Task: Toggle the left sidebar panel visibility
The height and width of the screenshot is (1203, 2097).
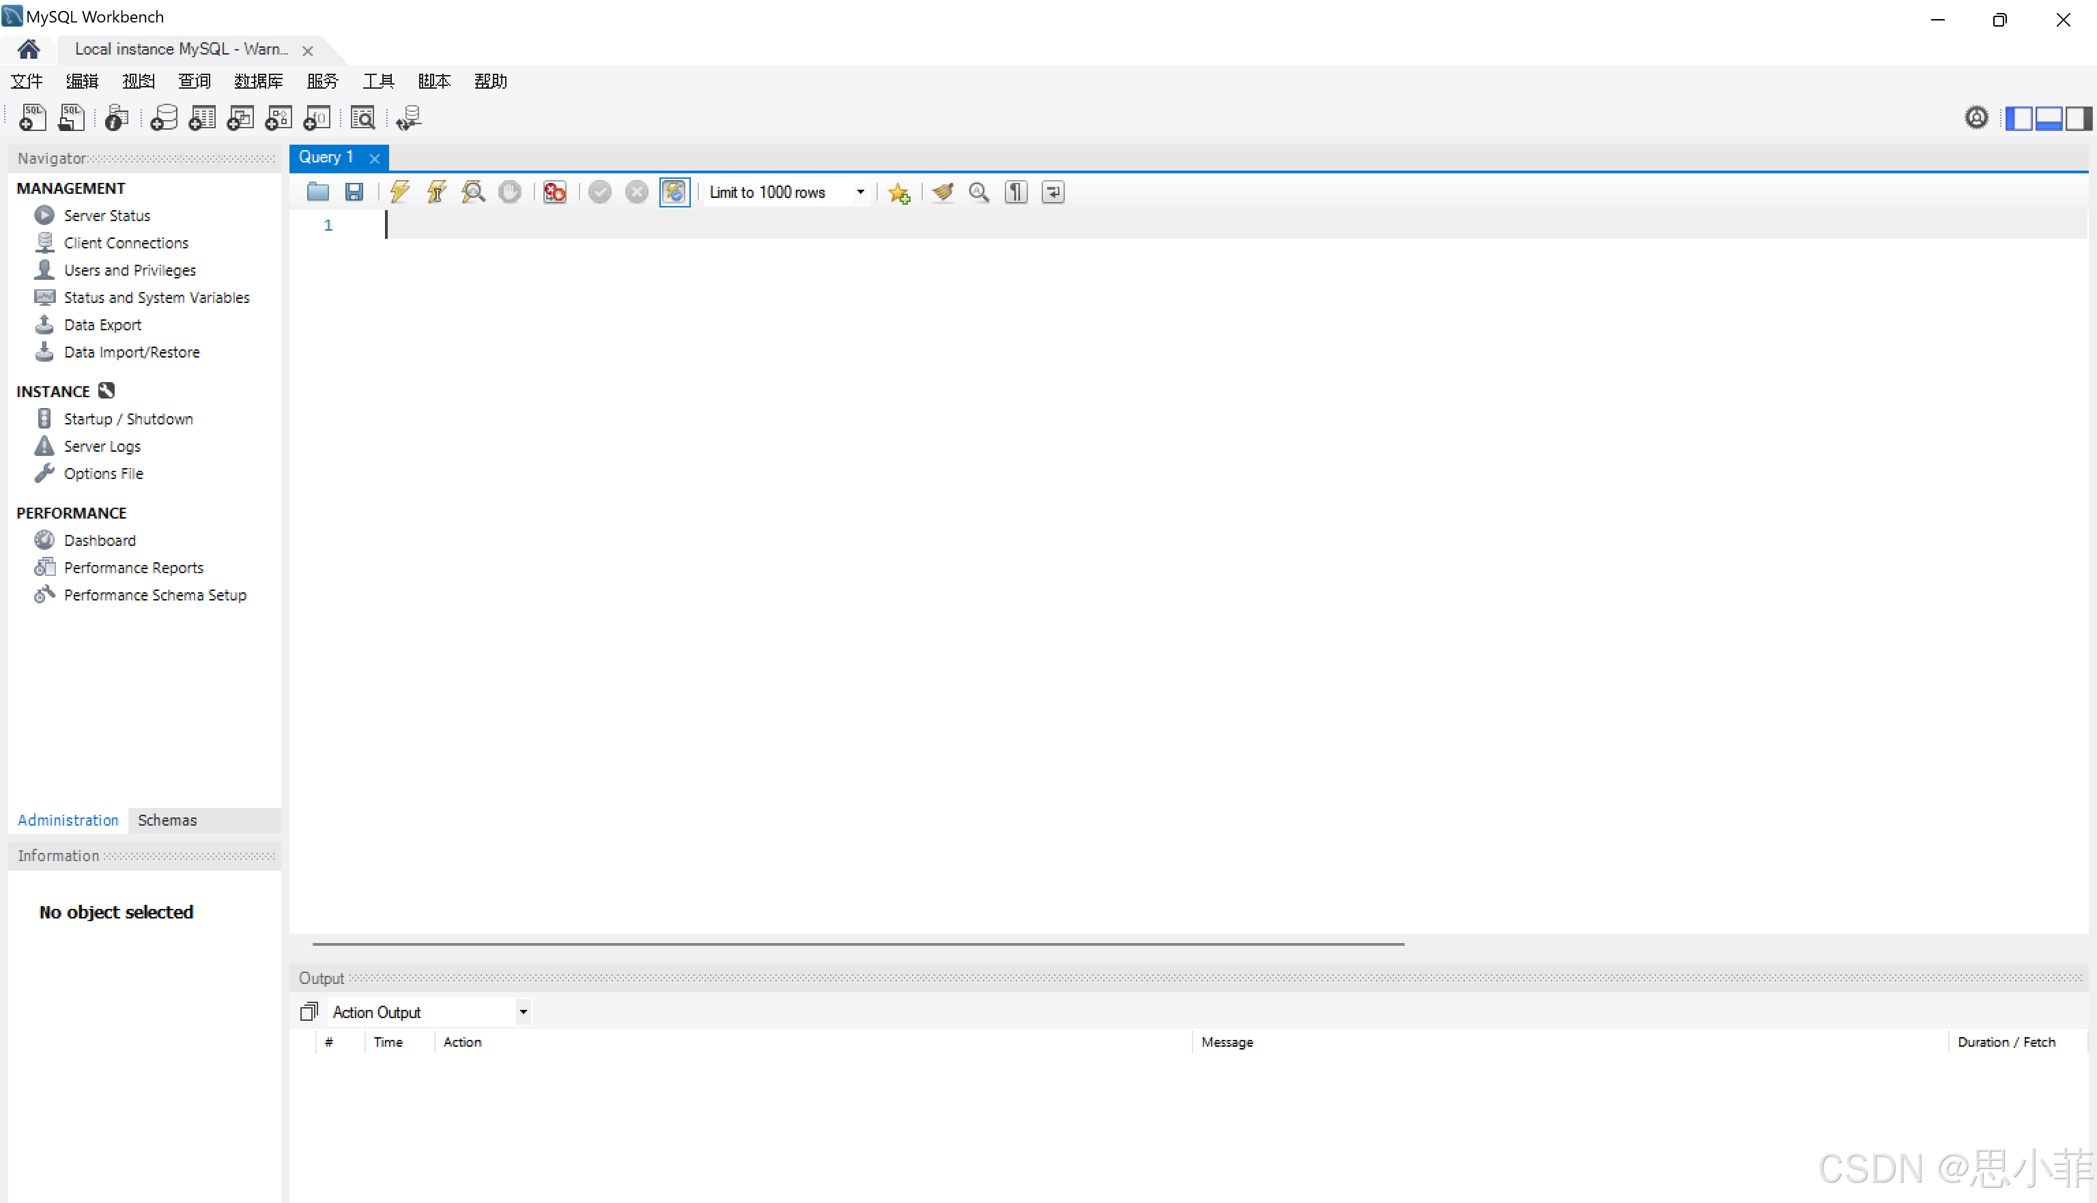Action: 2018,118
